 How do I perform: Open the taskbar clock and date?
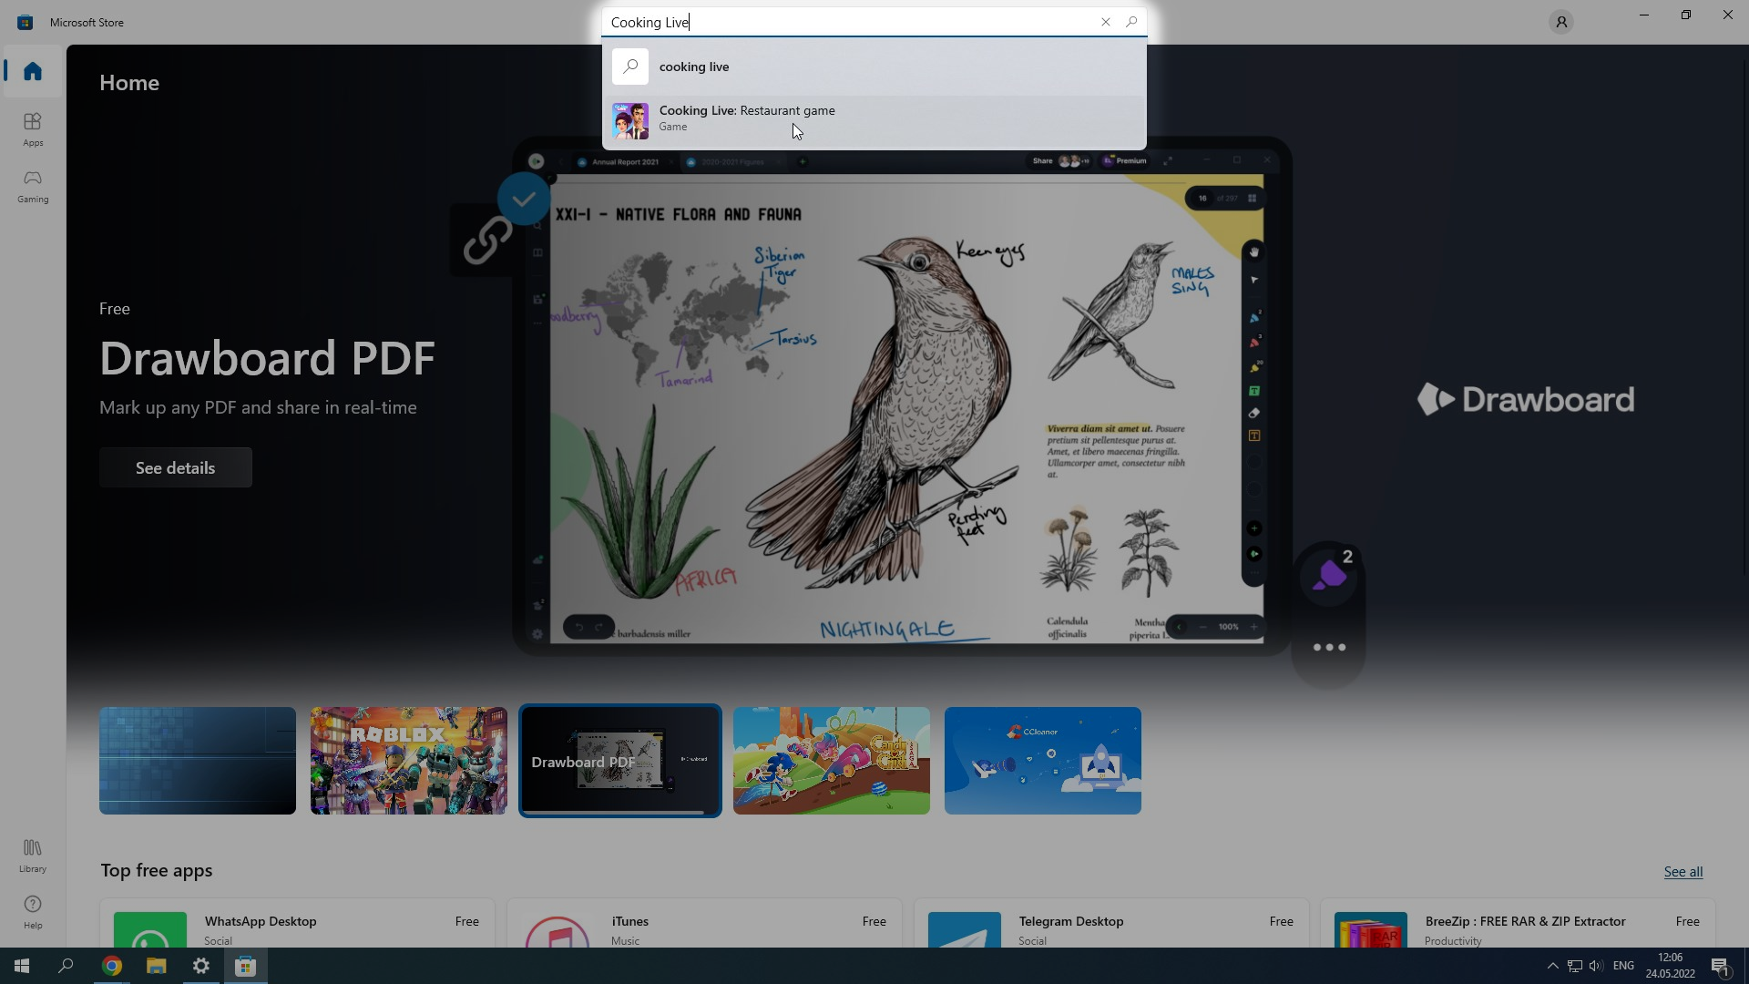click(x=1670, y=966)
